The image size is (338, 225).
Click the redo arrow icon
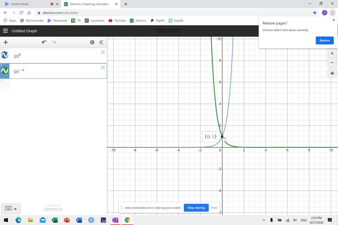tap(54, 42)
